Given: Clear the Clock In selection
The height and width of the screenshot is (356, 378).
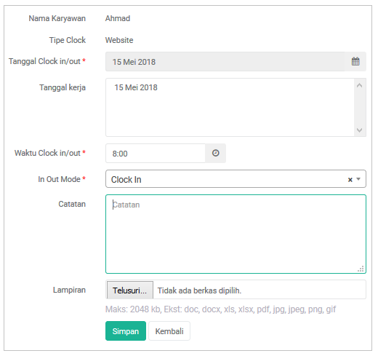Looking at the screenshot, I should click(x=350, y=180).
